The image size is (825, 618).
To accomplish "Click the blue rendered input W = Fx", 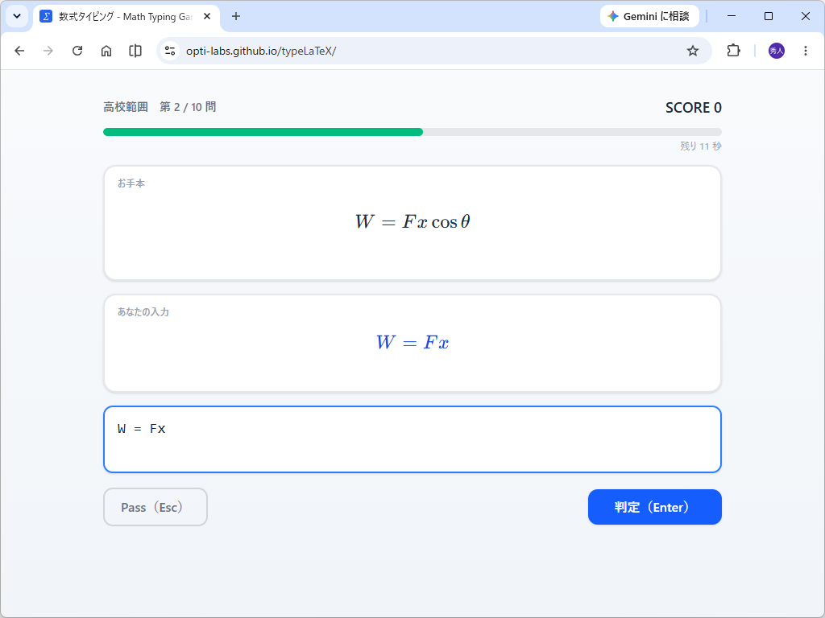I will pyautogui.click(x=412, y=343).
